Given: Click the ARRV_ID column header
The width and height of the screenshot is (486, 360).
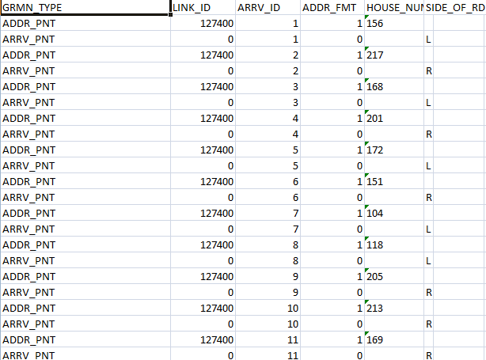Looking at the screenshot, I should [268, 7].
